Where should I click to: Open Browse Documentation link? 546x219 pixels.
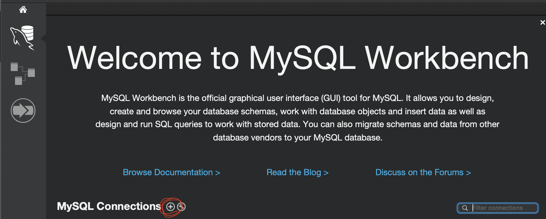click(171, 172)
